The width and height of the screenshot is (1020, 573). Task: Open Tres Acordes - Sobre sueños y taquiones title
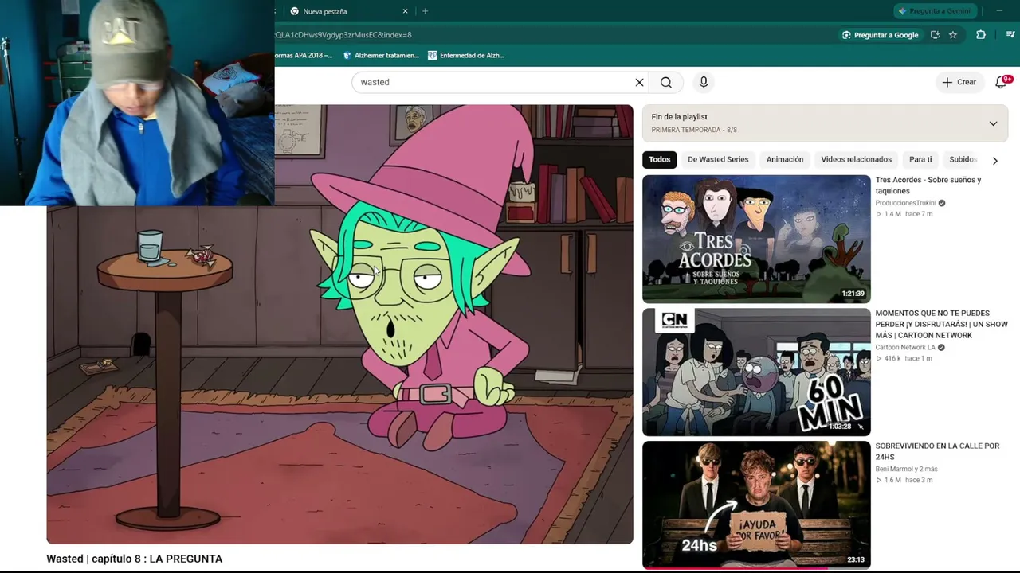click(928, 185)
